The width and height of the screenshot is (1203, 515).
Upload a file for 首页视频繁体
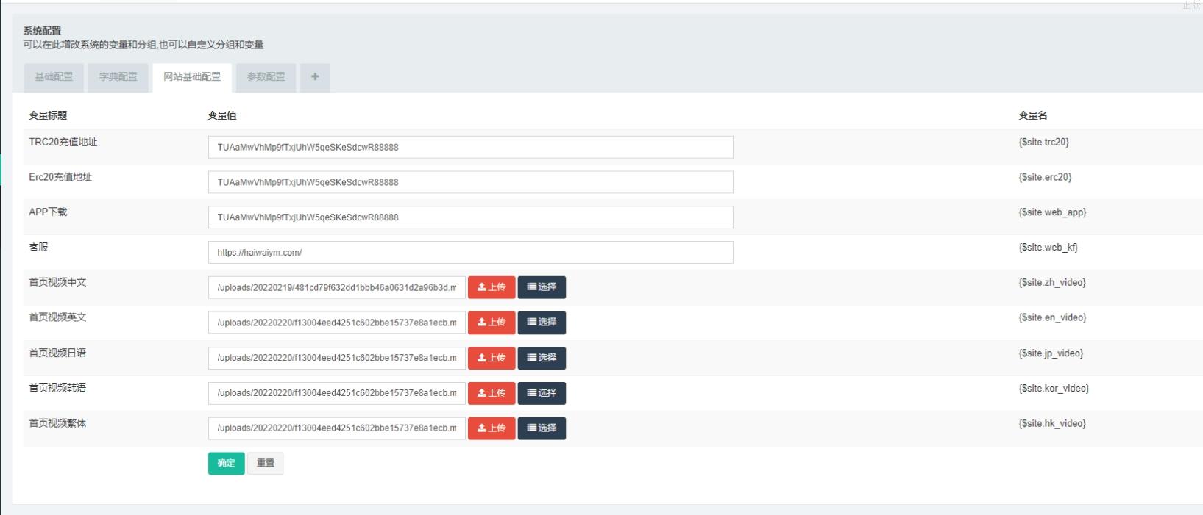pyautogui.click(x=492, y=428)
